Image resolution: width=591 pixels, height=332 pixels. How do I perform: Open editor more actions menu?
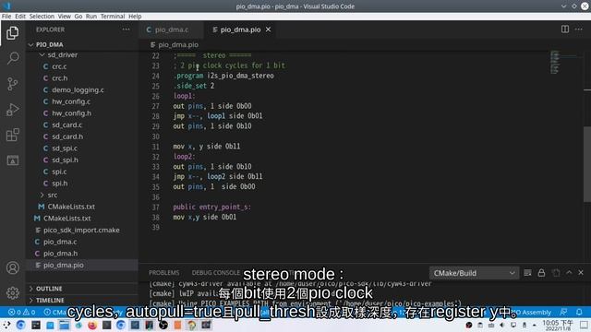coord(579,29)
